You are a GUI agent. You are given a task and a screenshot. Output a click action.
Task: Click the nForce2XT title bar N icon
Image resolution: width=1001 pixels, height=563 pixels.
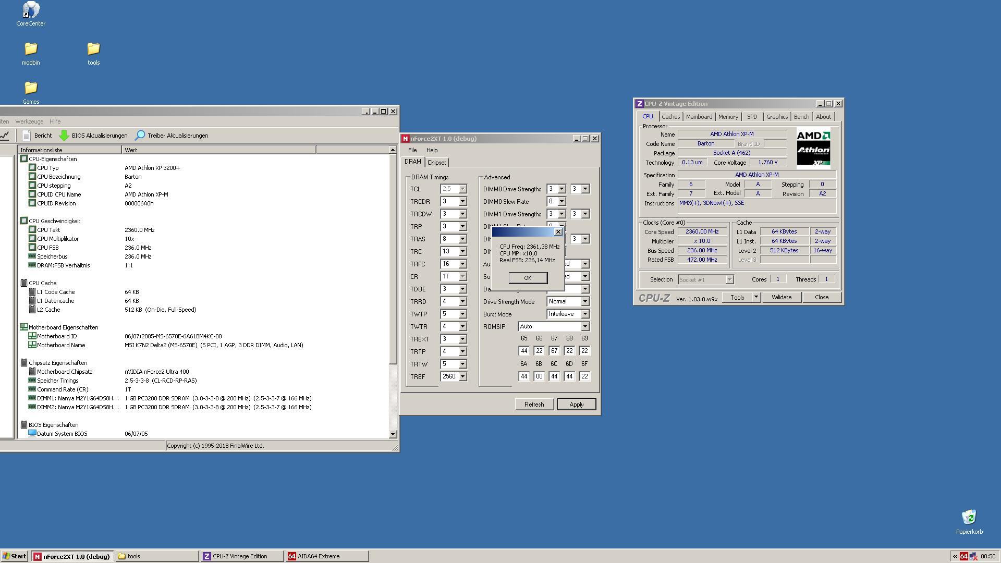tap(405, 139)
